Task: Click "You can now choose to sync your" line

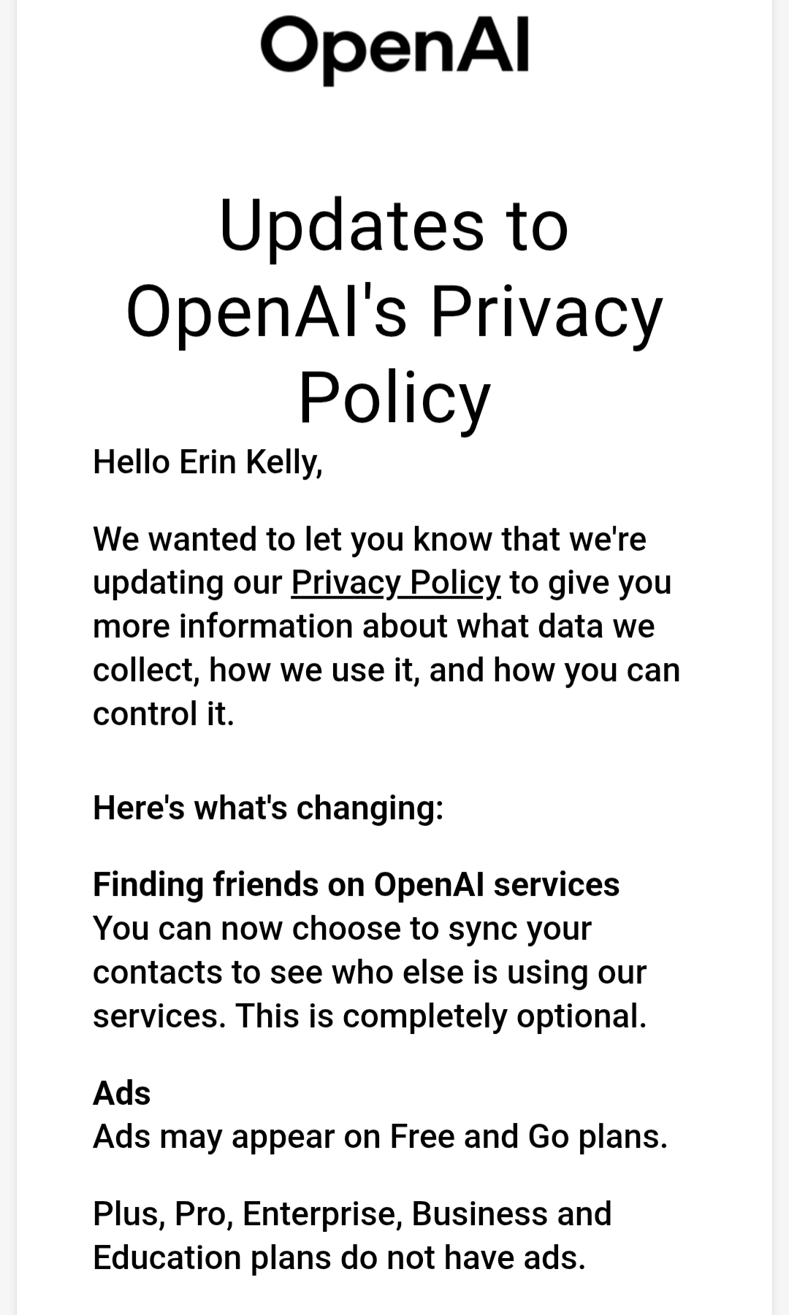Action: point(342,929)
